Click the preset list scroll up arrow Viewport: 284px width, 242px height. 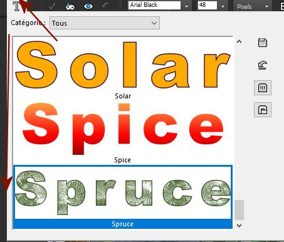(x=239, y=41)
